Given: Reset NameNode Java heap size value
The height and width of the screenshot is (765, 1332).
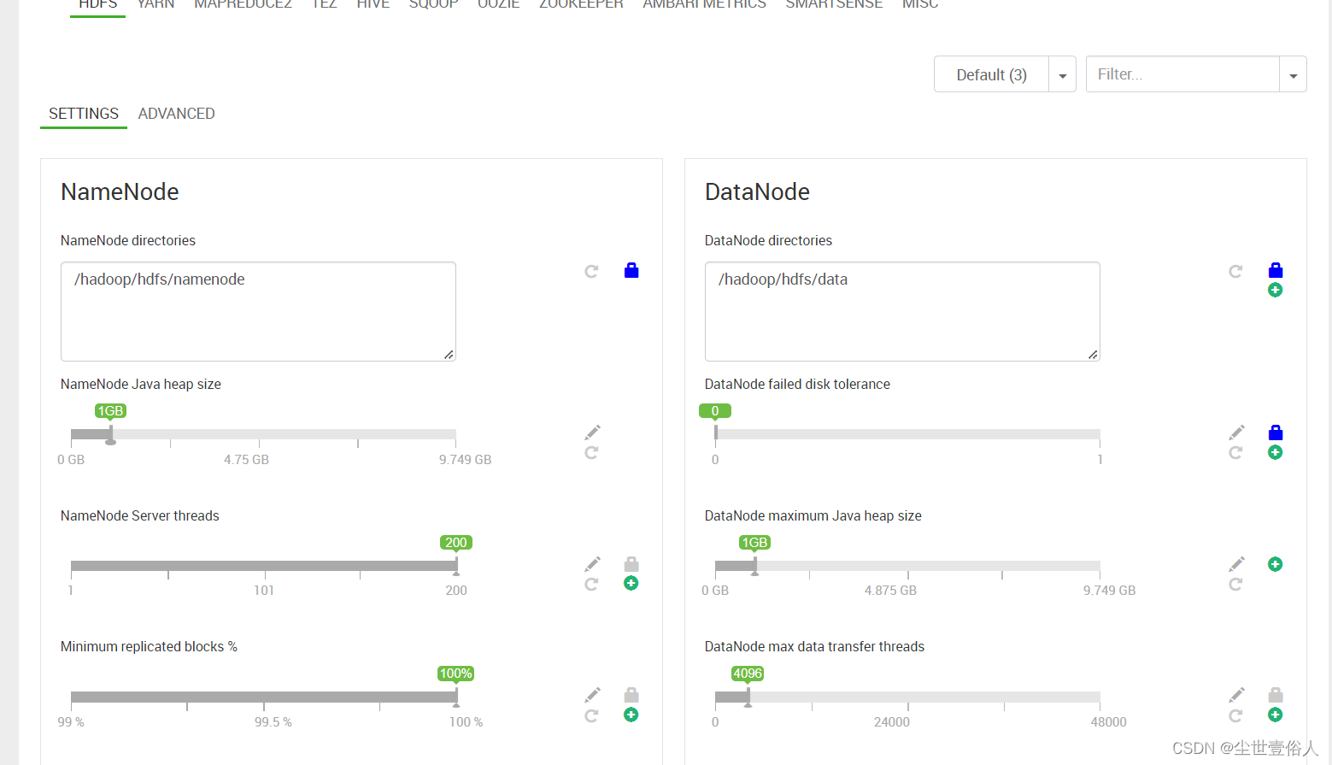Looking at the screenshot, I should pyautogui.click(x=591, y=452).
